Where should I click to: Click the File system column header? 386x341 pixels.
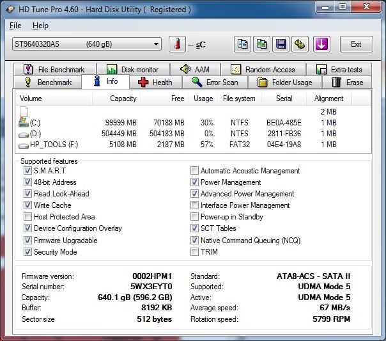[x=238, y=99]
